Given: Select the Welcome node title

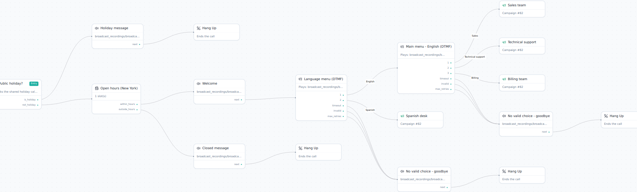Looking at the screenshot, I should tap(210, 83).
